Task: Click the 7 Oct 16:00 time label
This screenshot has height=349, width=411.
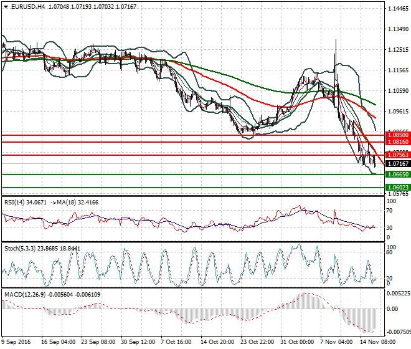Action: (x=176, y=342)
